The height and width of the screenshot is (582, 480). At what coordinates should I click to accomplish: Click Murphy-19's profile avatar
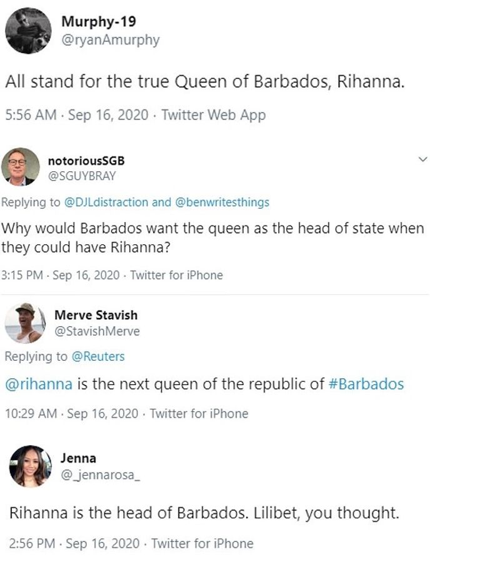tap(28, 31)
